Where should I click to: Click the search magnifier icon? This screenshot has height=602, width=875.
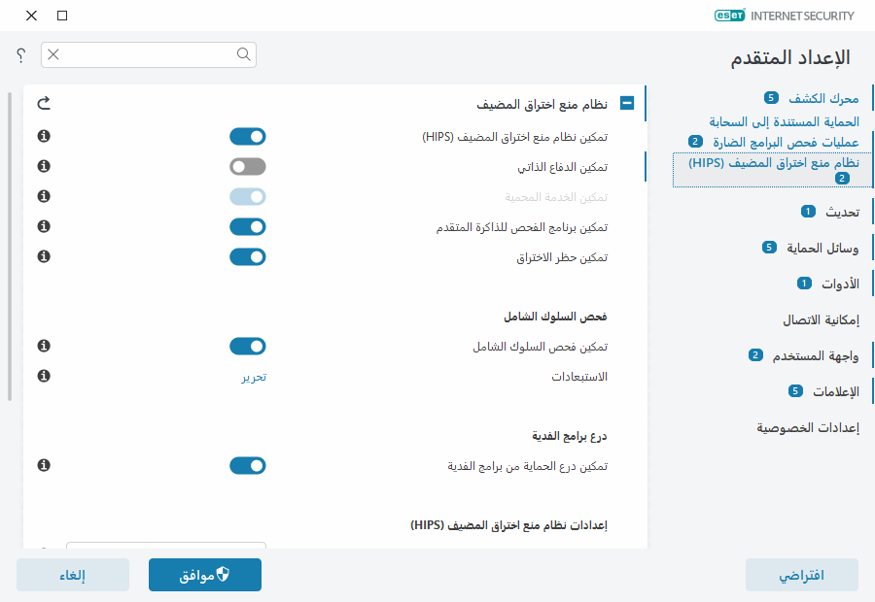click(242, 55)
